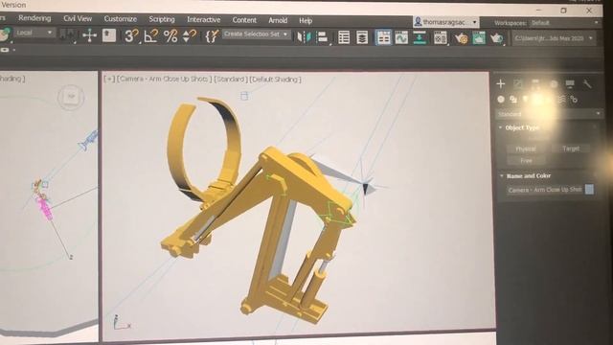Open the Arnold menu

click(x=278, y=20)
